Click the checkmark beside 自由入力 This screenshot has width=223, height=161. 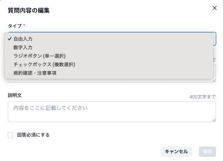click(9, 38)
